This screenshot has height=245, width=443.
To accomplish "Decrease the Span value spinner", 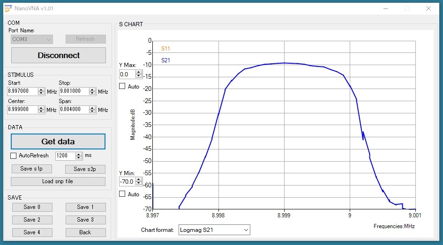I will [x=92, y=111].
